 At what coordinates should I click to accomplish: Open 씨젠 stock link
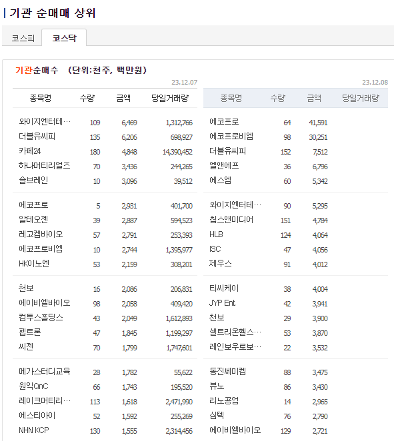click(26, 347)
